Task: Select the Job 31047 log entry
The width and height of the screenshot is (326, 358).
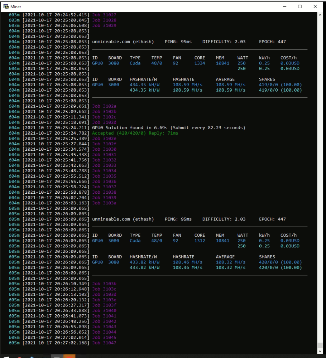Action: (104, 343)
